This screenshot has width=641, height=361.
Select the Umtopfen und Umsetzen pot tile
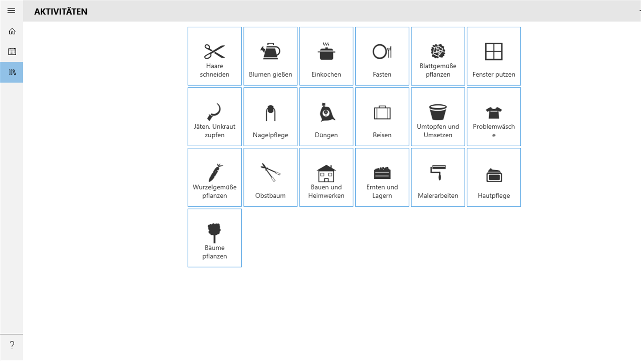pos(438,117)
